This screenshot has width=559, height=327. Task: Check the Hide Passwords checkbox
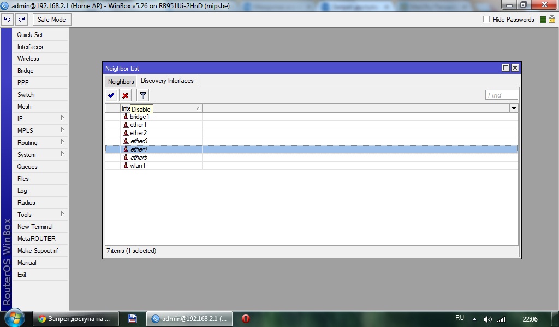(486, 19)
